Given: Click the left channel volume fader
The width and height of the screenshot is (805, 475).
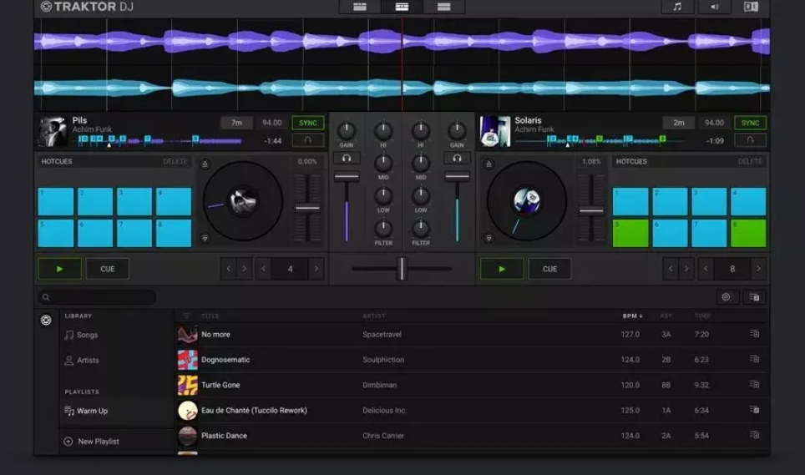Looking at the screenshot, I should [347, 177].
